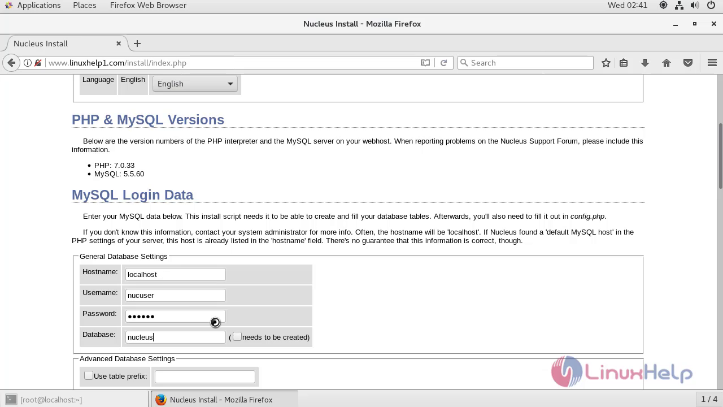Image resolution: width=723 pixels, height=407 pixels.
Task: Reload the current page
Action: pos(443,63)
